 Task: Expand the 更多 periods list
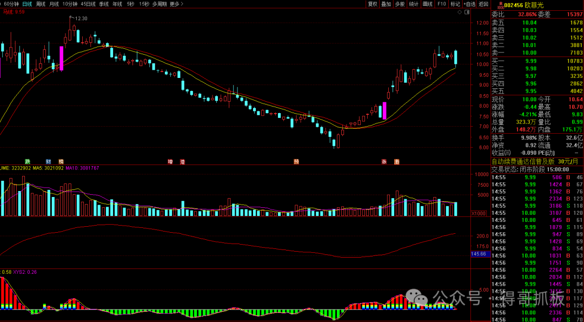(x=176, y=4)
